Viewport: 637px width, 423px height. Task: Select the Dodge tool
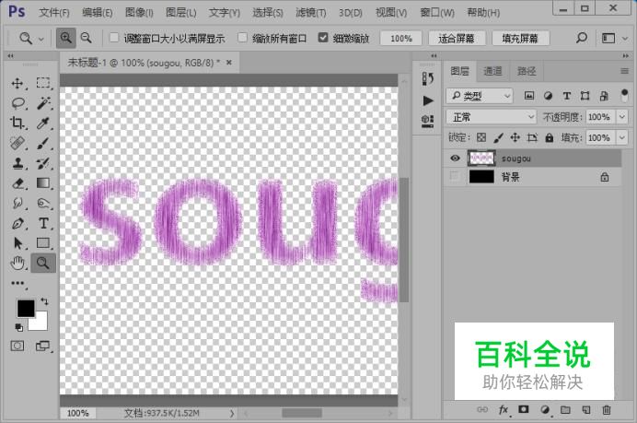click(43, 203)
